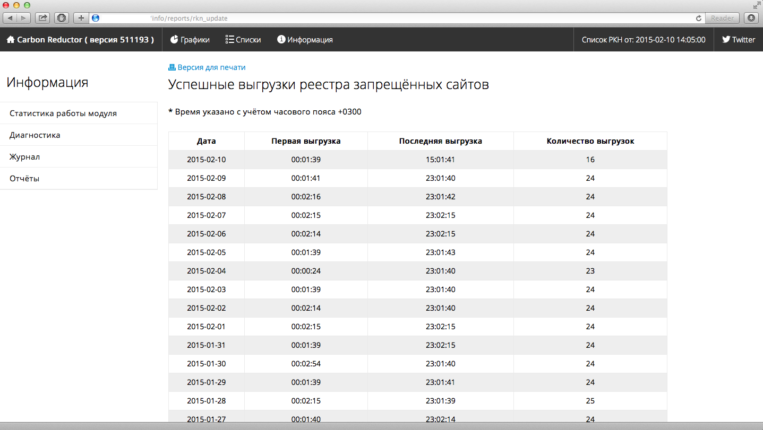Click first upload time 00:02:54
The height and width of the screenshot is (430, 763).
[x=306, y=364]
